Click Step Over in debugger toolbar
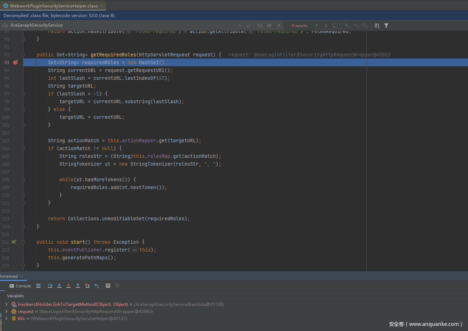 [x=50, y=286]
